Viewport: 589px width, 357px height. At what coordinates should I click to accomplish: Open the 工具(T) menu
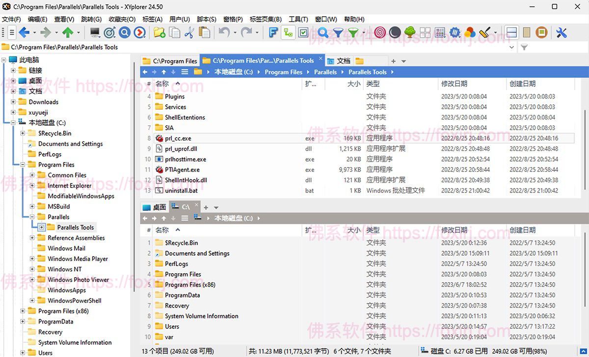[x=297, y=19]
